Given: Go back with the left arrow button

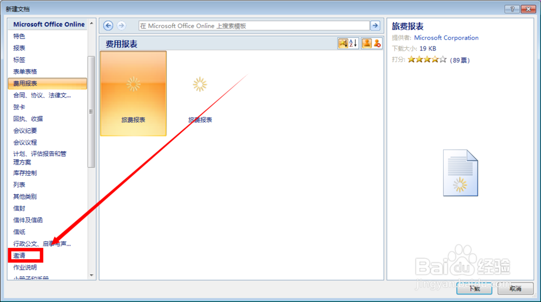Looking at the screenshot, I should coord(108,25).
